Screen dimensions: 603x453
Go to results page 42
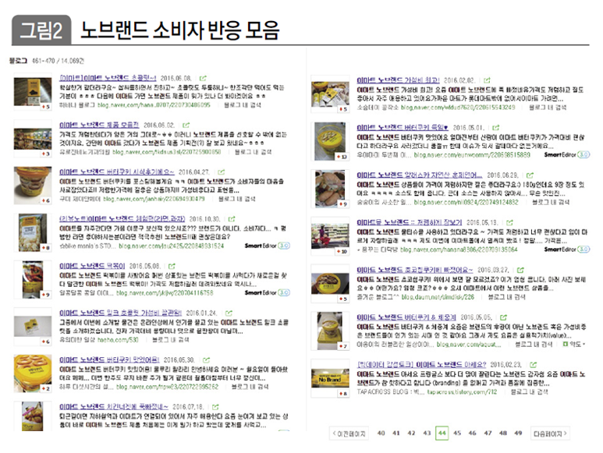[411, 433]
